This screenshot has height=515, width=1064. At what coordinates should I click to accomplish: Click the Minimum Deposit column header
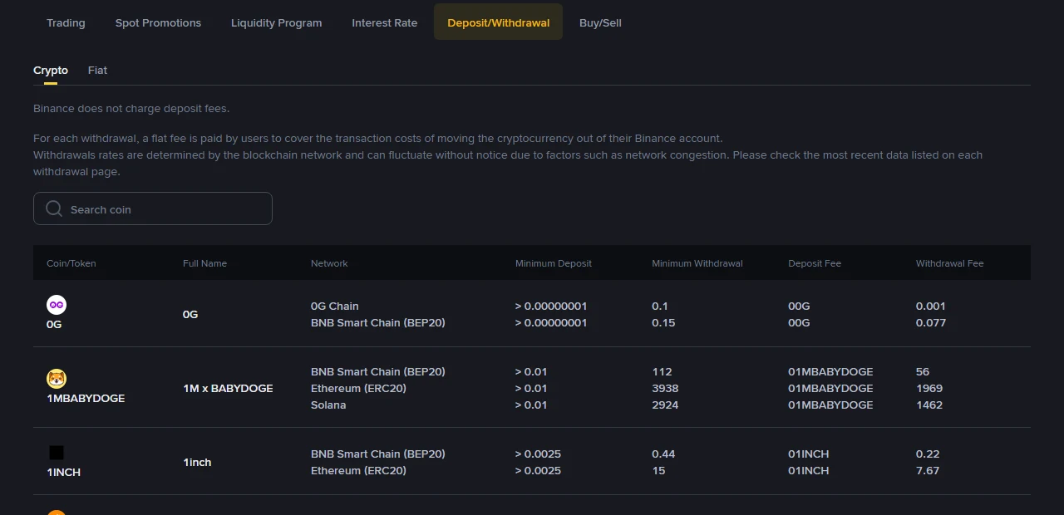click(x=554, y=263)
